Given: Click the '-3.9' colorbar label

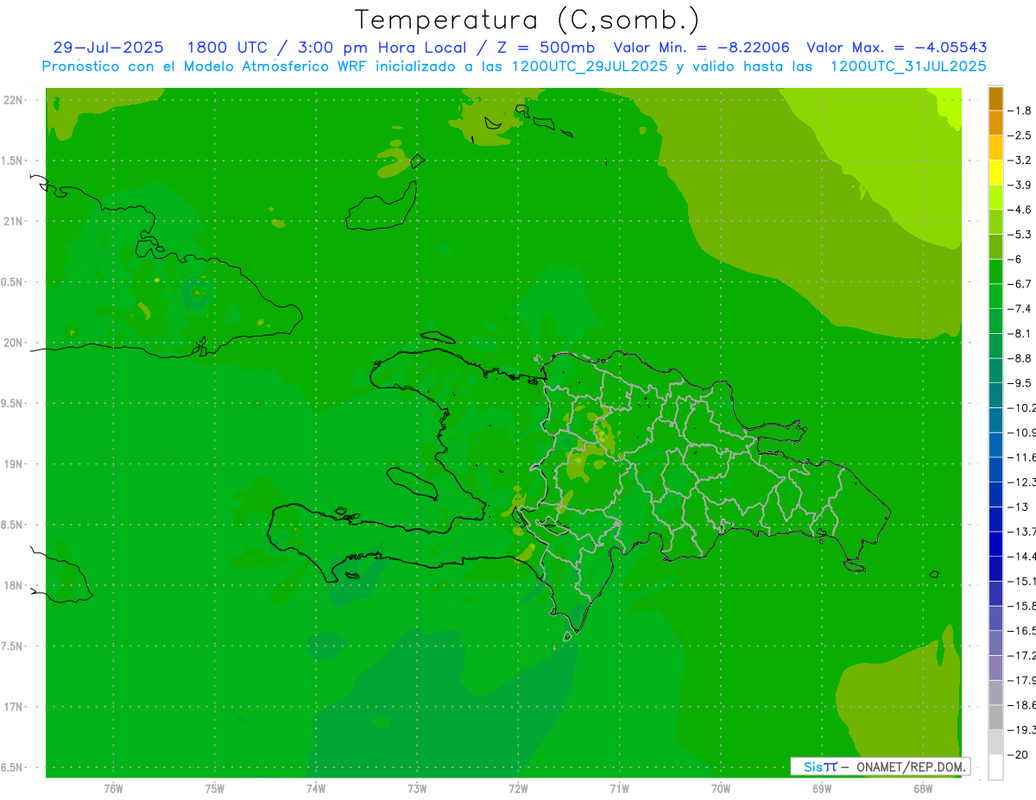Looking at the screenshot, I should (x=1020, y=185).
